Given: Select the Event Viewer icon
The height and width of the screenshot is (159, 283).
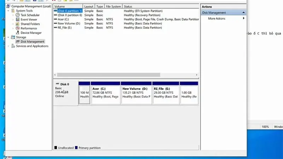Looking at the screenshot, I should tap(17, 19).
